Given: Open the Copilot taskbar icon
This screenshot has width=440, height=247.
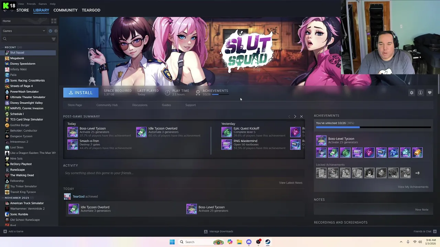Looking at the screenshot, I should [230, 242].
